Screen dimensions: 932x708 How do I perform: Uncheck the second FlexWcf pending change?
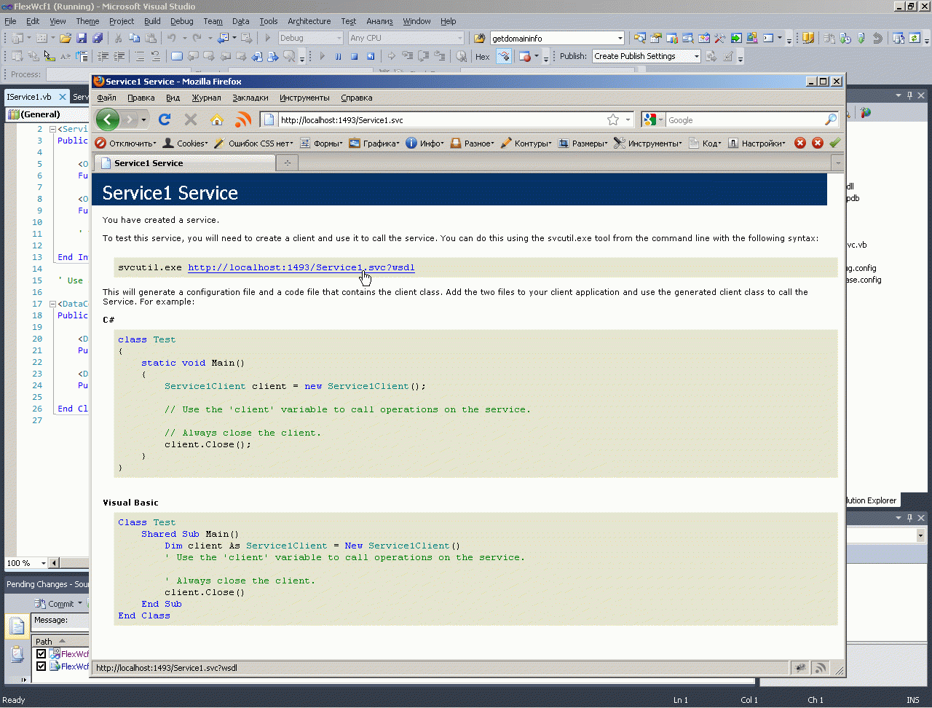click(41, 666)
